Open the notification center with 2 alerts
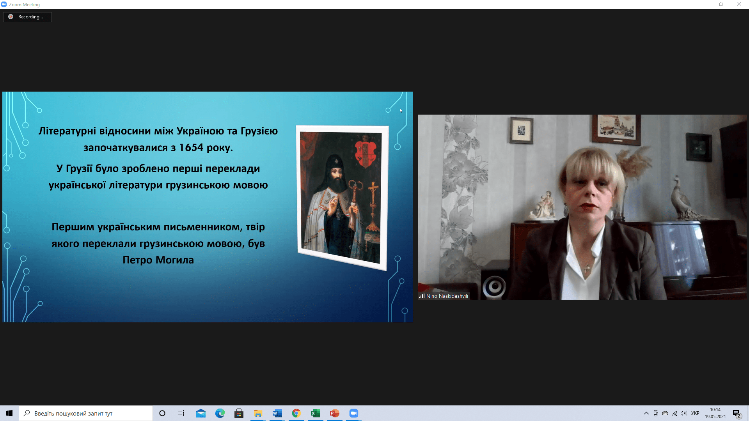The height and width of the screenshot is (421, 749). (x=737, y=414)
